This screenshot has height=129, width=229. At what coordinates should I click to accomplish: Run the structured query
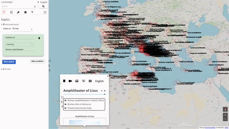pyautogui.click(x=9, y=62)
